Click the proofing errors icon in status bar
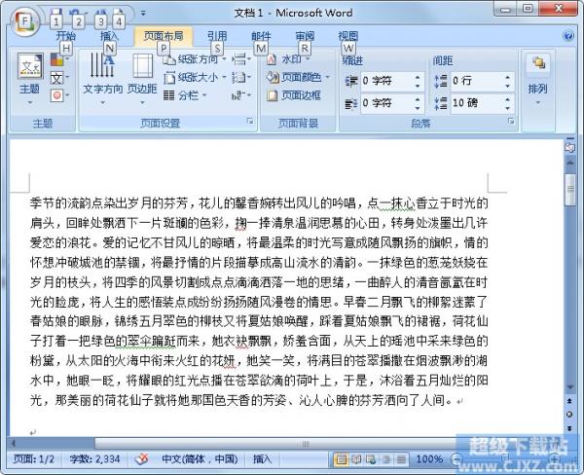Screen dimensions: 584x475 click(141, 459)
